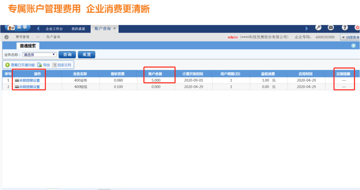Viewport: 360px width, 190px height.
Task: Click the right tab scroll arrow
Action: coord(306,28)
